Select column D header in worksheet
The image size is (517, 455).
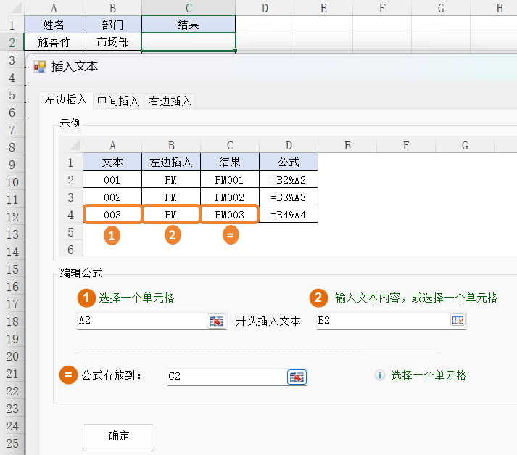[265, 8]
